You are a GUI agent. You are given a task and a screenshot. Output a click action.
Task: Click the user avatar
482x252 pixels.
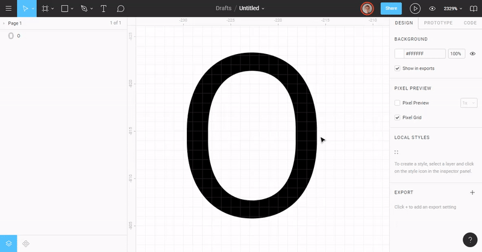[x=367, y=8]
